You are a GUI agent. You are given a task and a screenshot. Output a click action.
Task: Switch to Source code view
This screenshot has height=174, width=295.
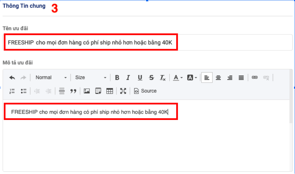click(x=145, y=91)
